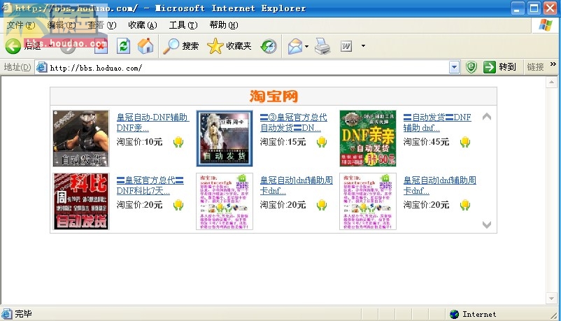Click the 完毕 status bar text
Image resolution: width=561 pixels, height=321 pixels.
(23, 314)
